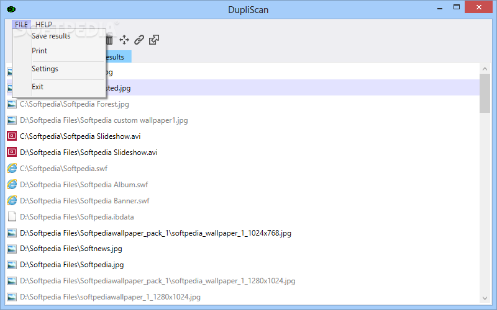Click the open externally arrow icon
Screen dimensions: 497x310
[x=154, y=40]
